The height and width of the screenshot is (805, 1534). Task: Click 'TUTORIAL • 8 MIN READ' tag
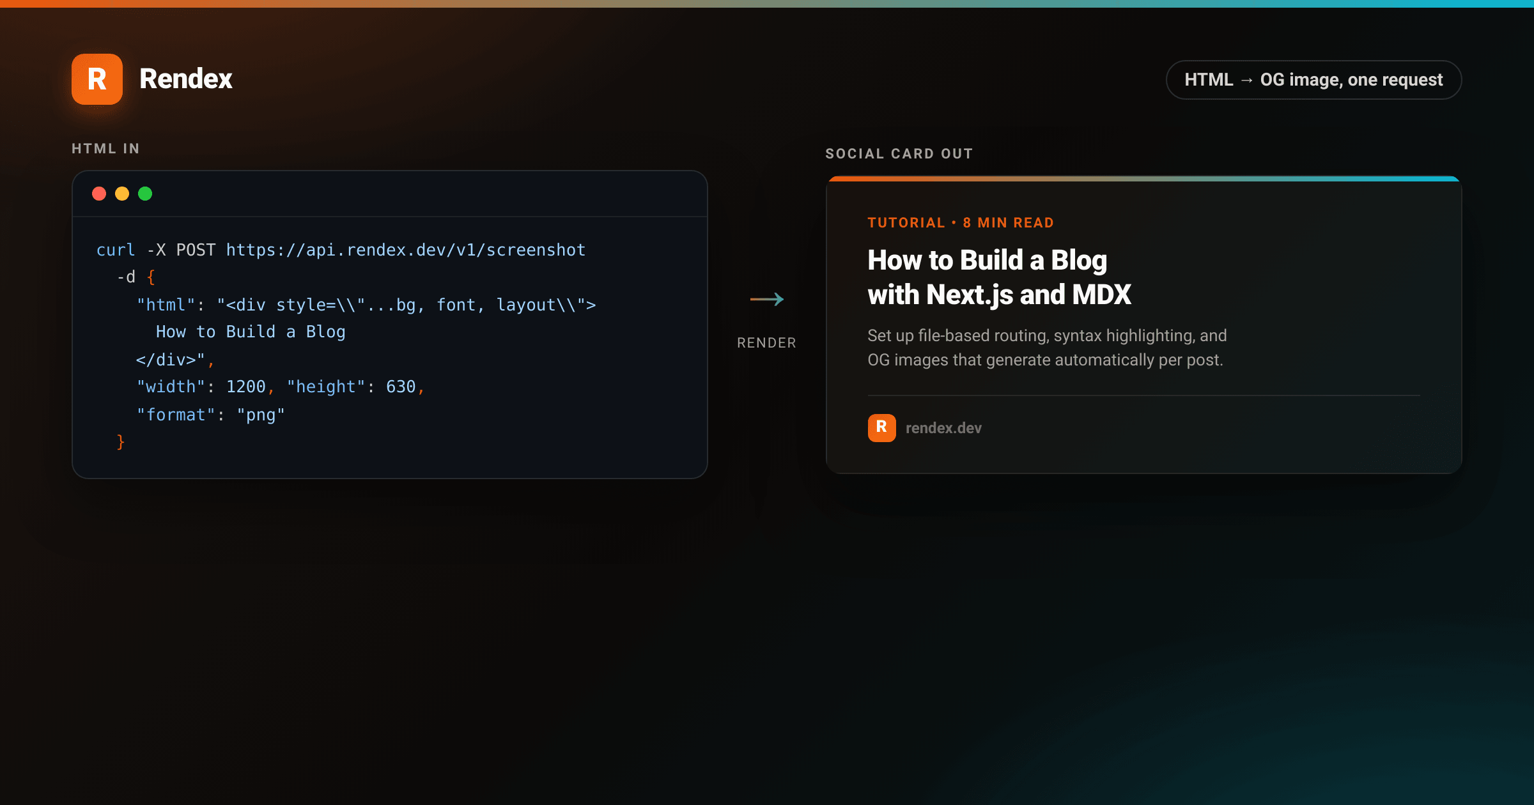(961, 223)
